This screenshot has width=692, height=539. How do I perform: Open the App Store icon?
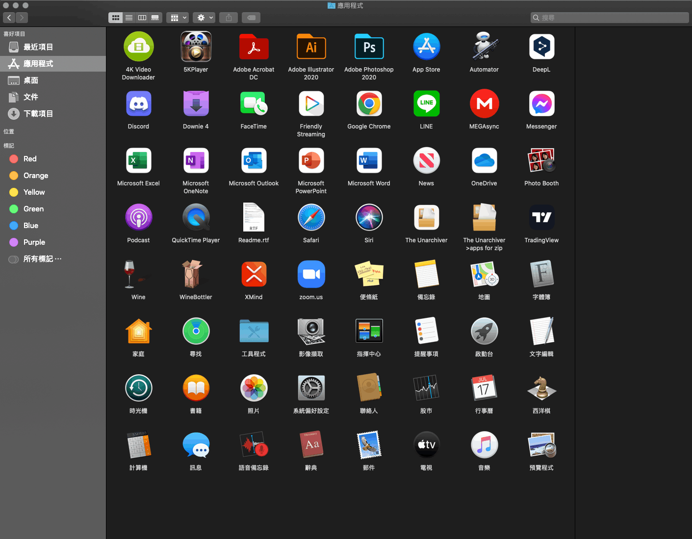pyautogui.click(x=426, y=47)
